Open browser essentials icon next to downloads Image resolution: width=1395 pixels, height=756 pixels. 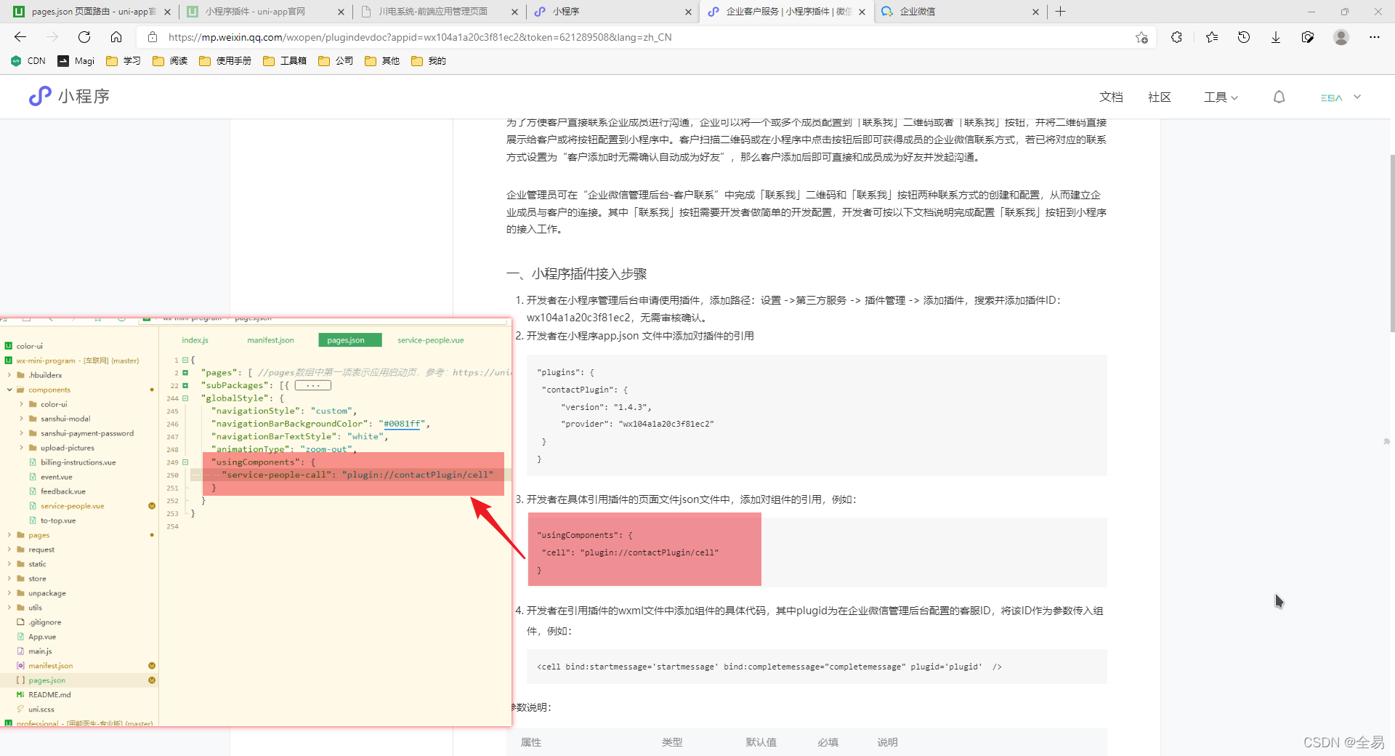tap(1308, 37)
